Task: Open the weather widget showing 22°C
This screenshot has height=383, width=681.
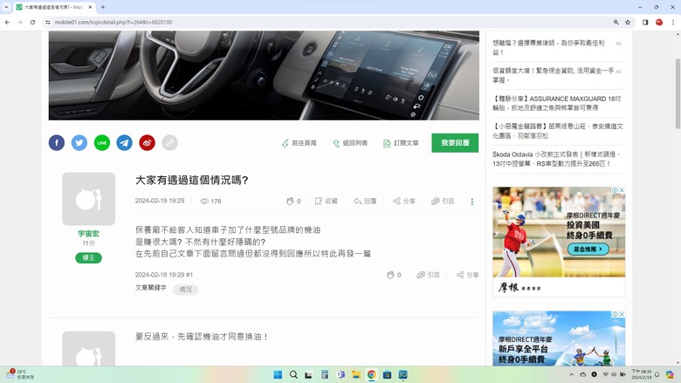Action: click(19, 374)
